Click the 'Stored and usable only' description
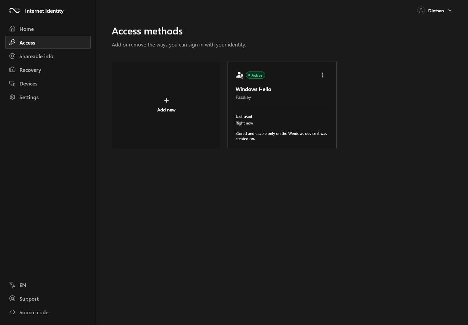 point(281,136)
